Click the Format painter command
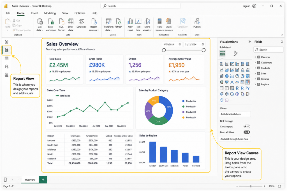This screenshot has width=287, height=191. [22, 30]
